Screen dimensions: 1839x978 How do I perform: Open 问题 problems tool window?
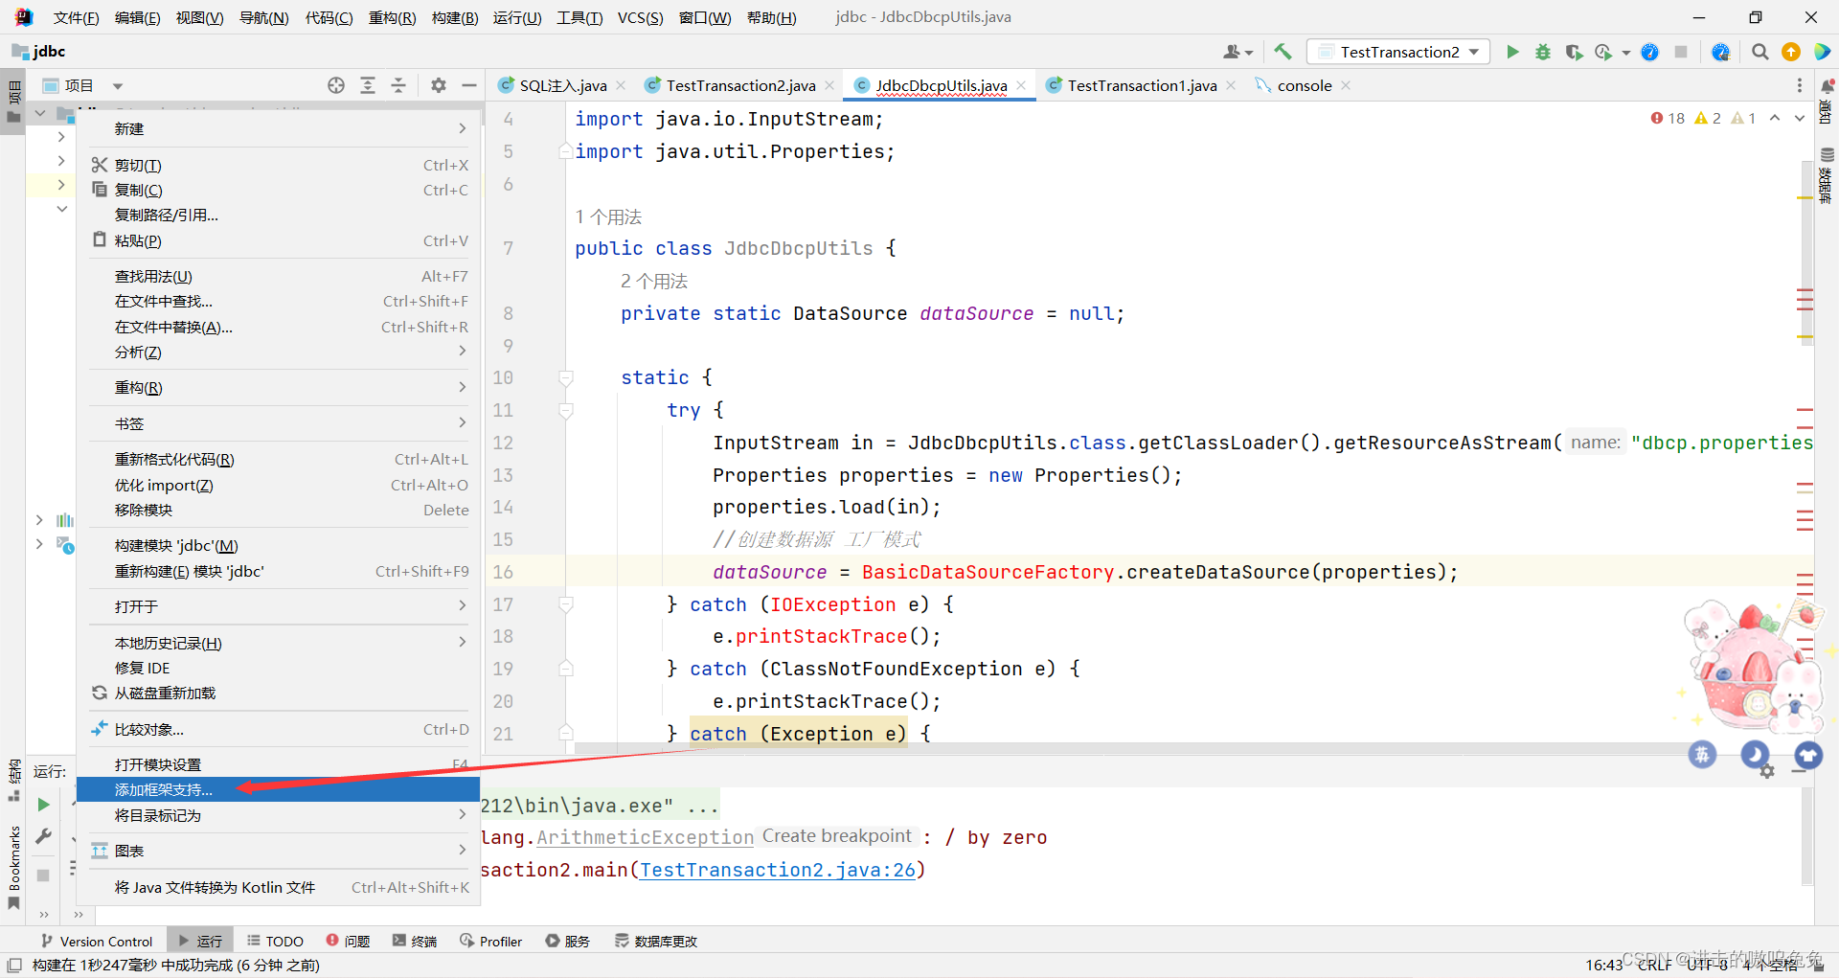coord(348,941)
